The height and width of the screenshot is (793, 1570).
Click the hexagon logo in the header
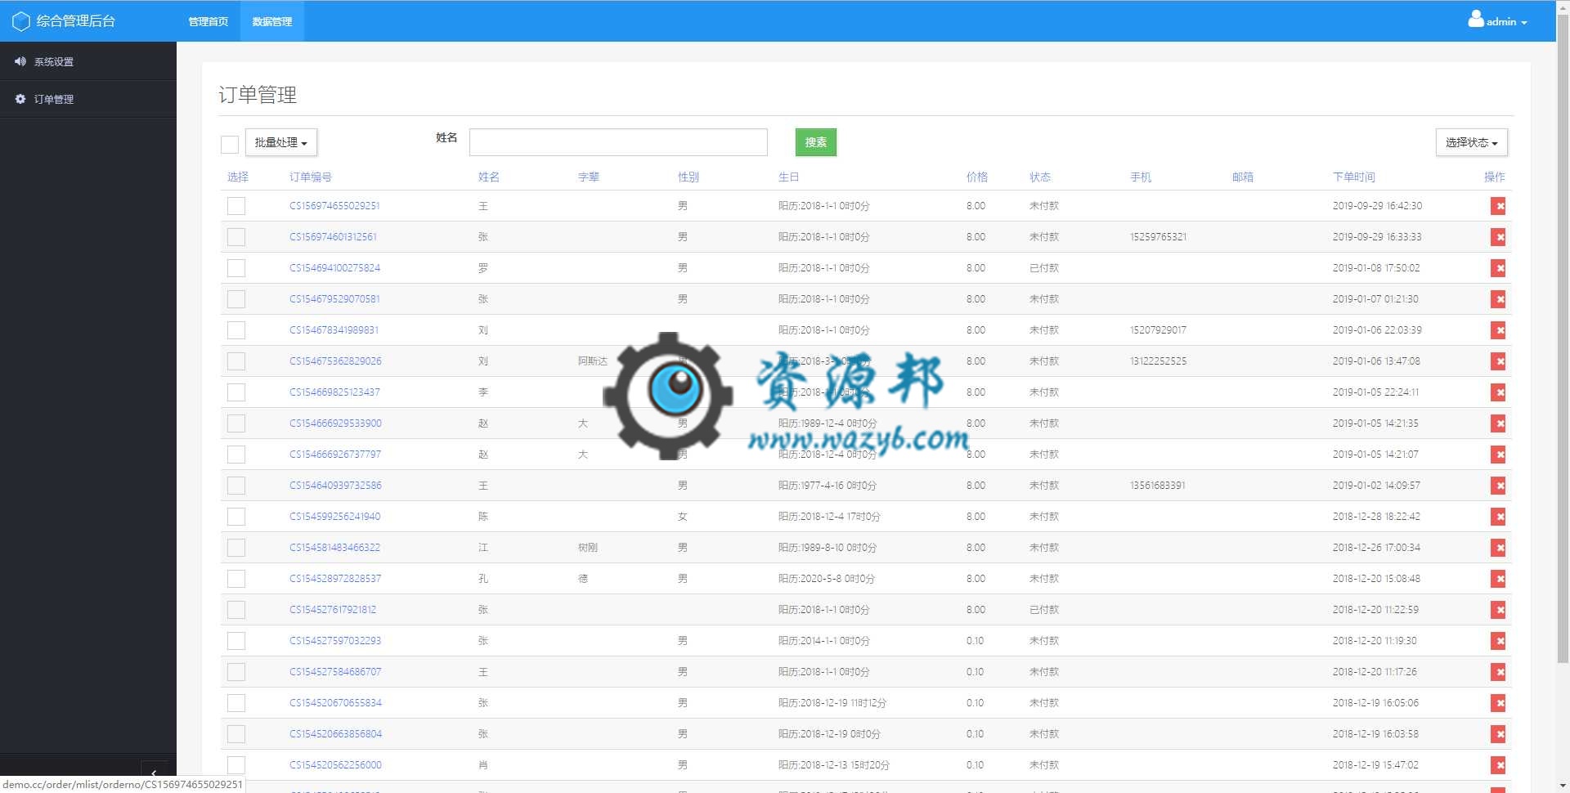coord(21,21)
